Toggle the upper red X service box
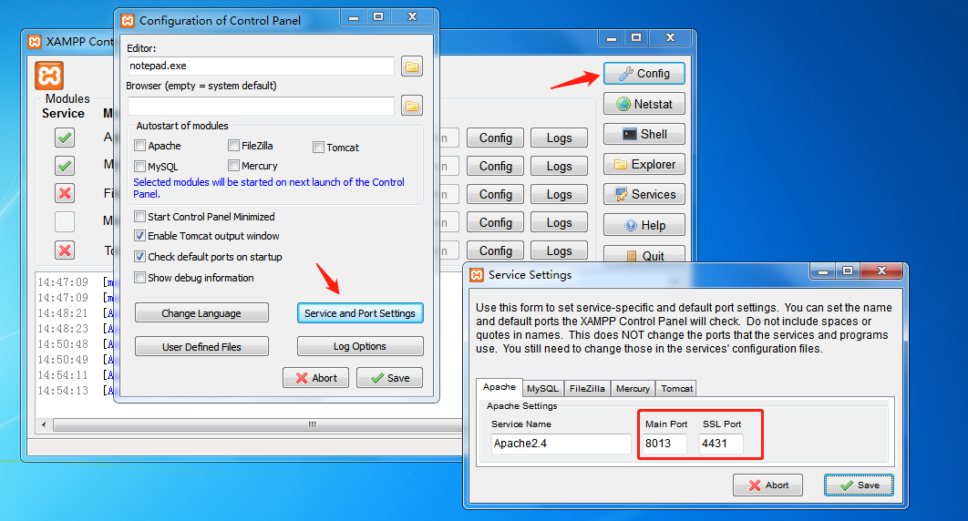This screenshot has height=521, width=968. 65,194
